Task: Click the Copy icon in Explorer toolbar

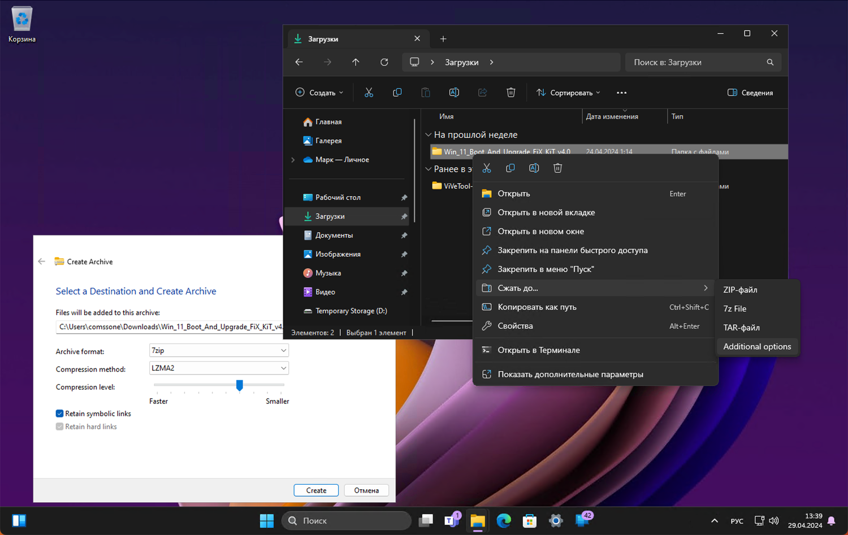Action: coord(397,93)
